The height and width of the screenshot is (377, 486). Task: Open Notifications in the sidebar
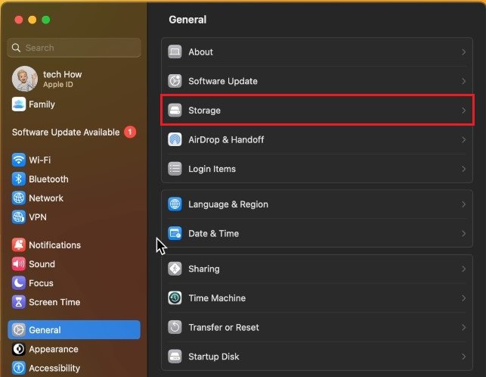pyautogui.click(x=54, y=245)
